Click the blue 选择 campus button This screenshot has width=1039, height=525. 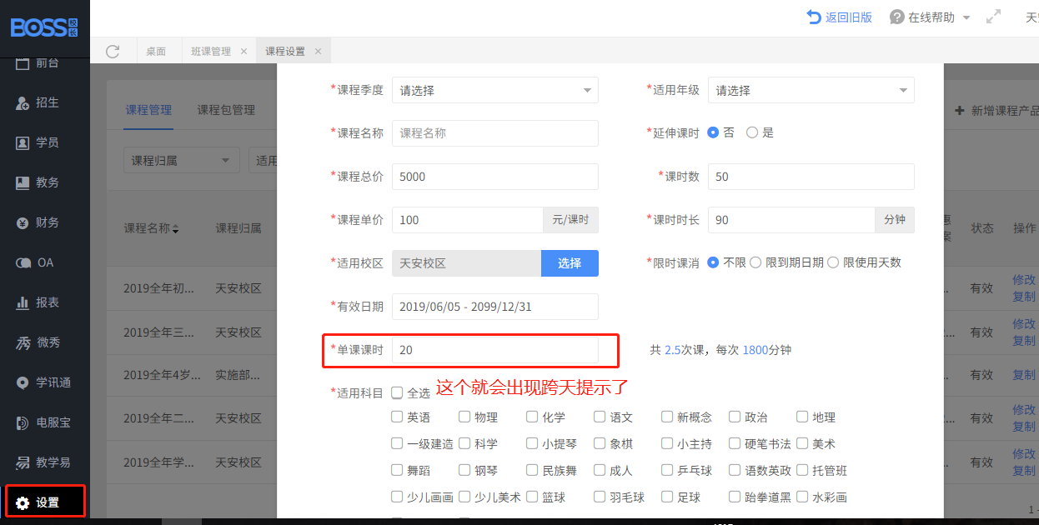pos(570,262)
